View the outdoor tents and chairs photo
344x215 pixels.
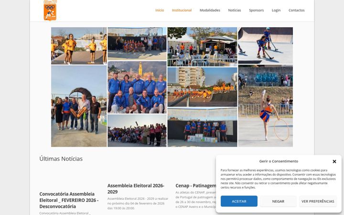tap(202, 47)
